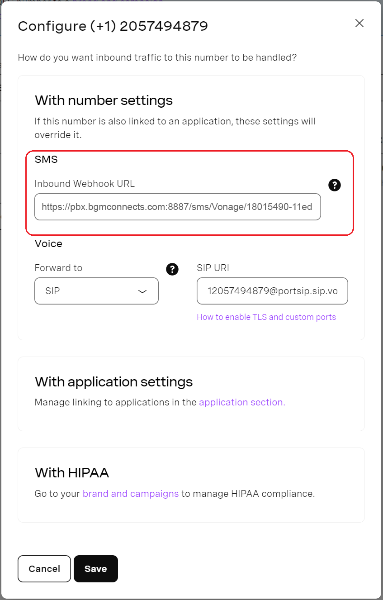This screenshot has height=600, width=383.
Task: Click help icon next to Forward to
Action: click(x=172, y=269)
